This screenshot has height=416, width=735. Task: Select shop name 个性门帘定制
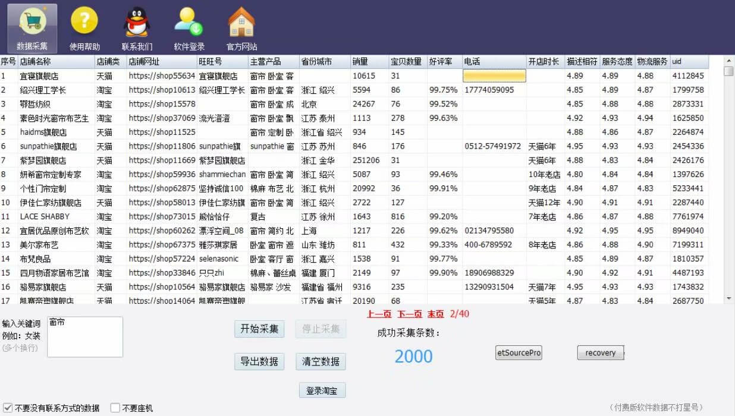[x=43, y=188]
